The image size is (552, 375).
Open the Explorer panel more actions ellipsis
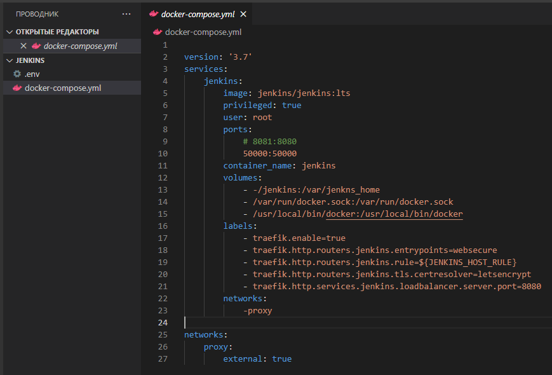coord(126,13)
